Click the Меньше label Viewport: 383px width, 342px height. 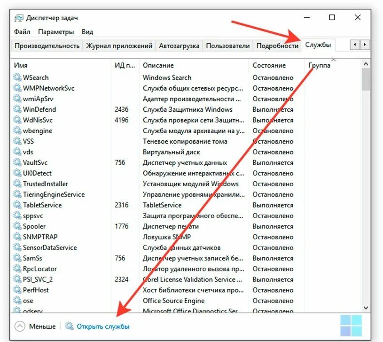point(42,327)
